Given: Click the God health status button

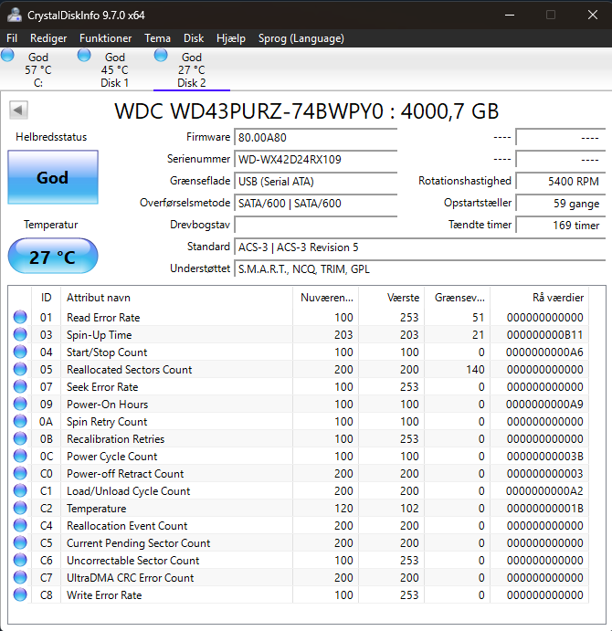Looking at the screenshot, I should point(53,177).
